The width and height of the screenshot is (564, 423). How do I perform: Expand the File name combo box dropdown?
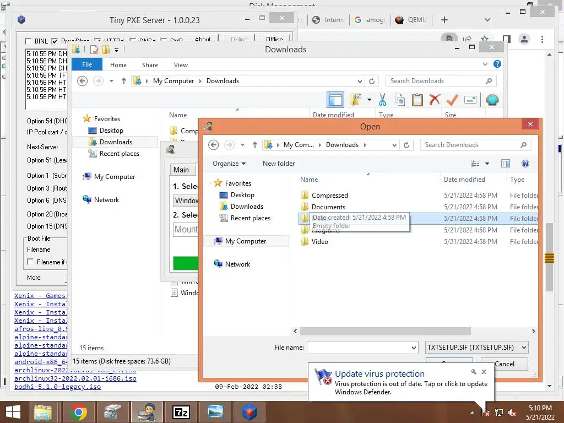point(414,348)
